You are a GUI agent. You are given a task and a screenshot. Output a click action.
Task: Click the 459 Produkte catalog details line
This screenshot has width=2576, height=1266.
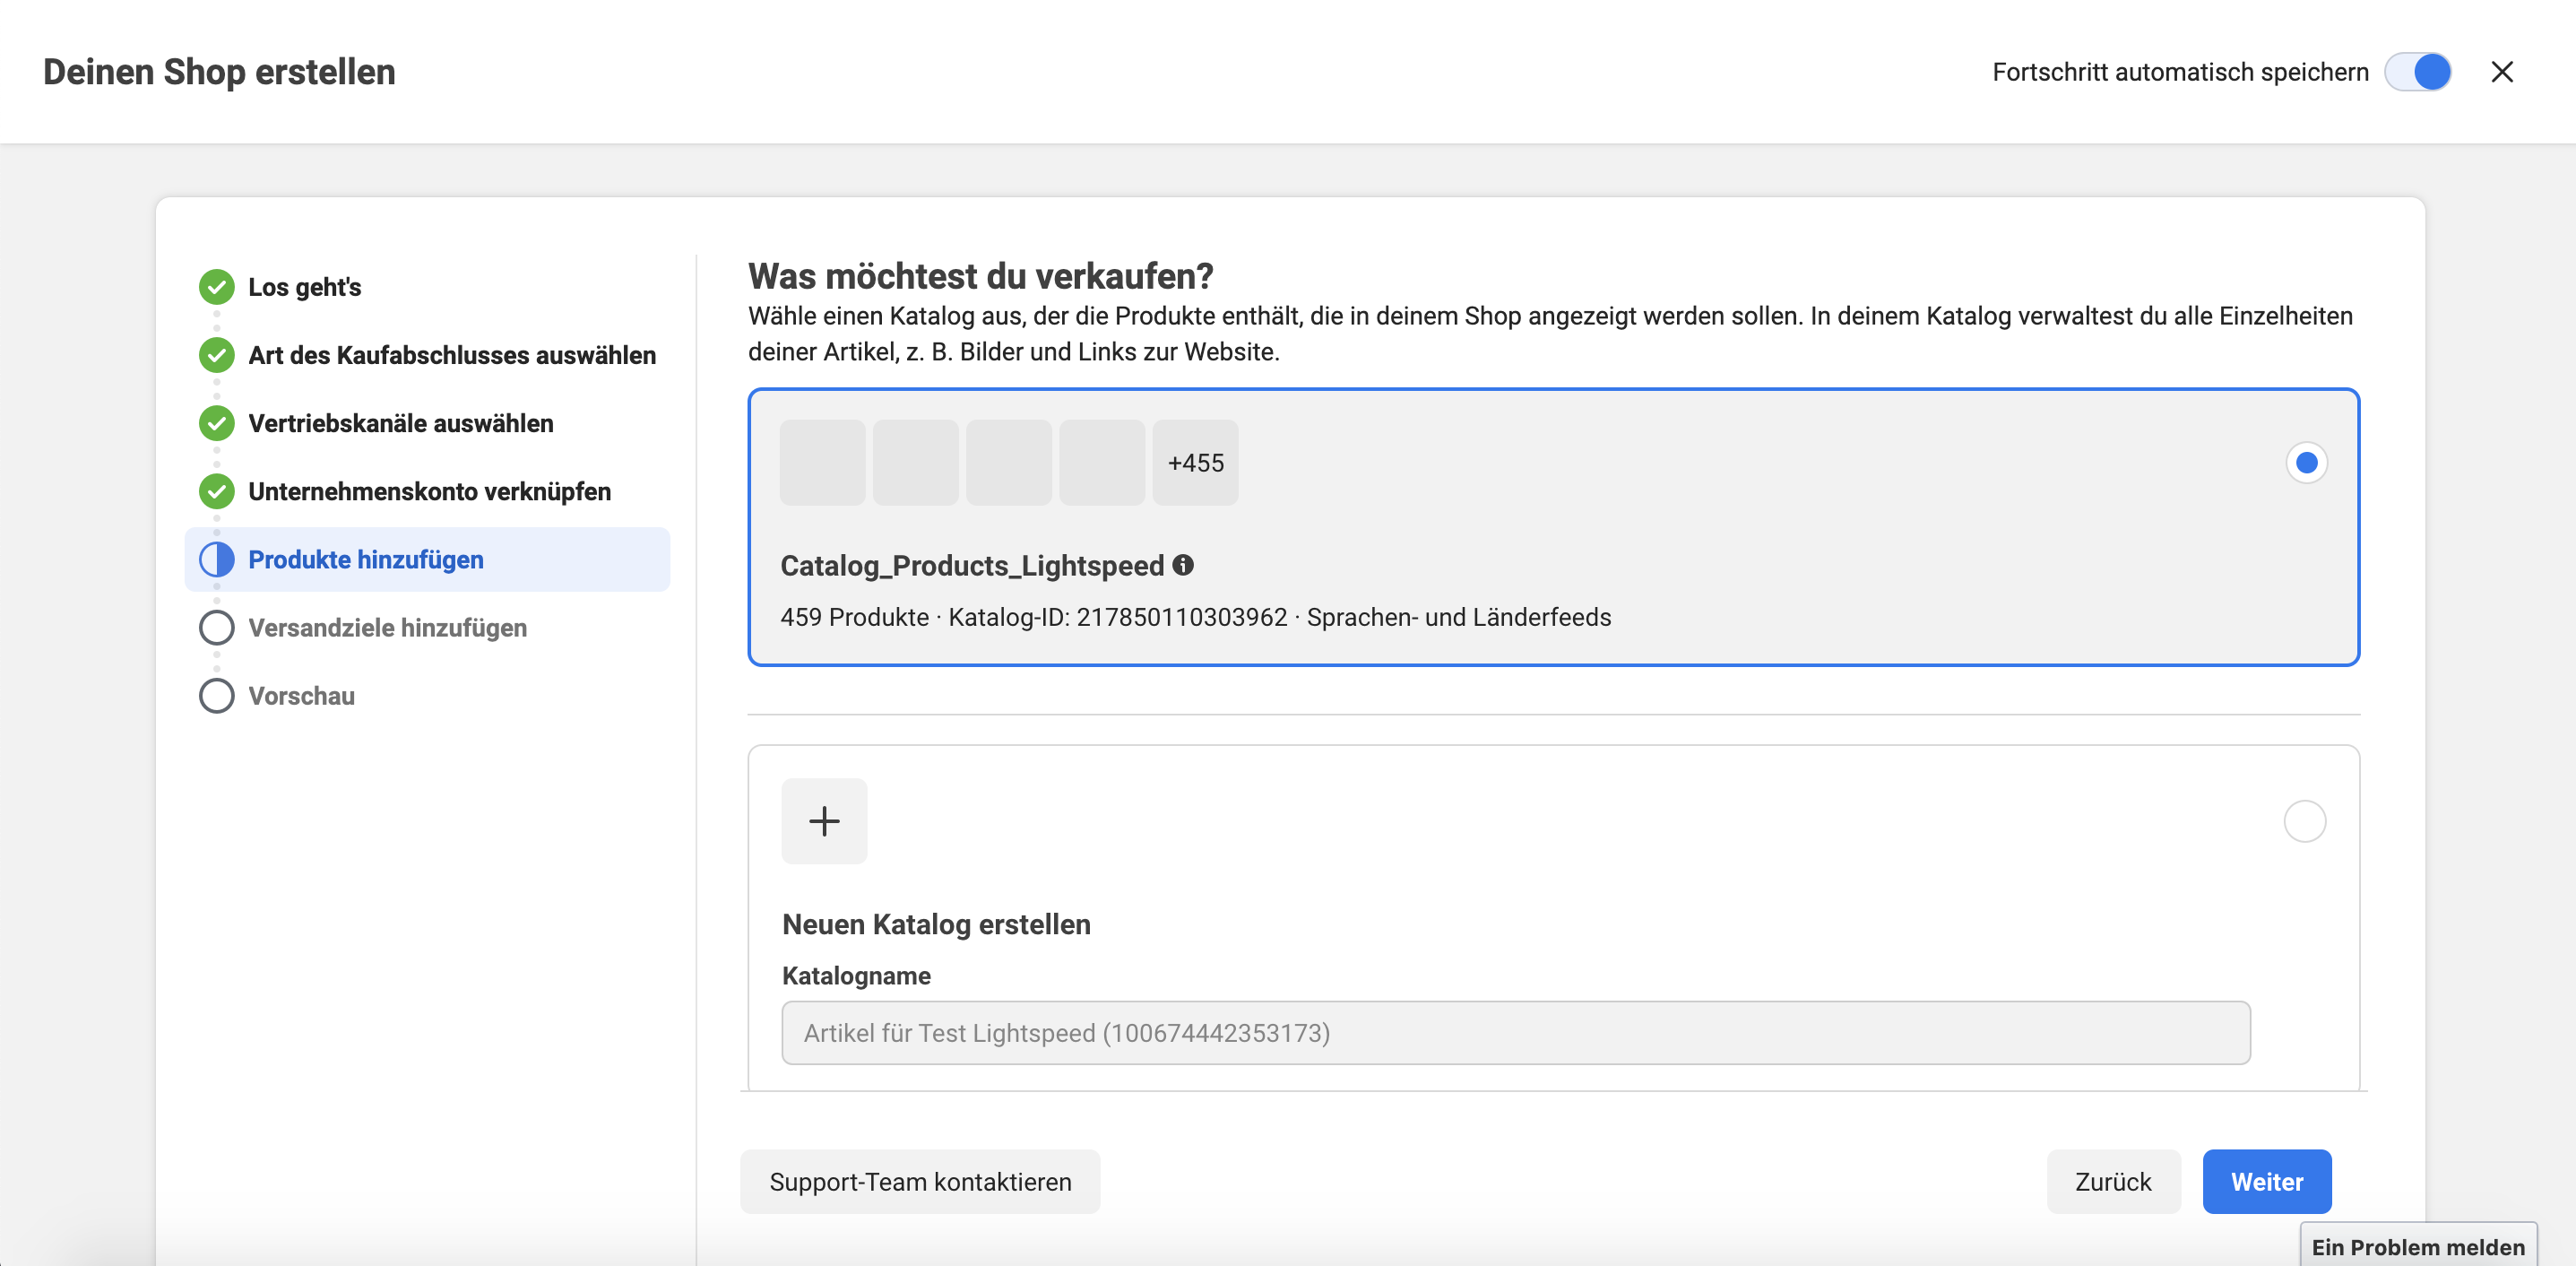coord(1195,617)
